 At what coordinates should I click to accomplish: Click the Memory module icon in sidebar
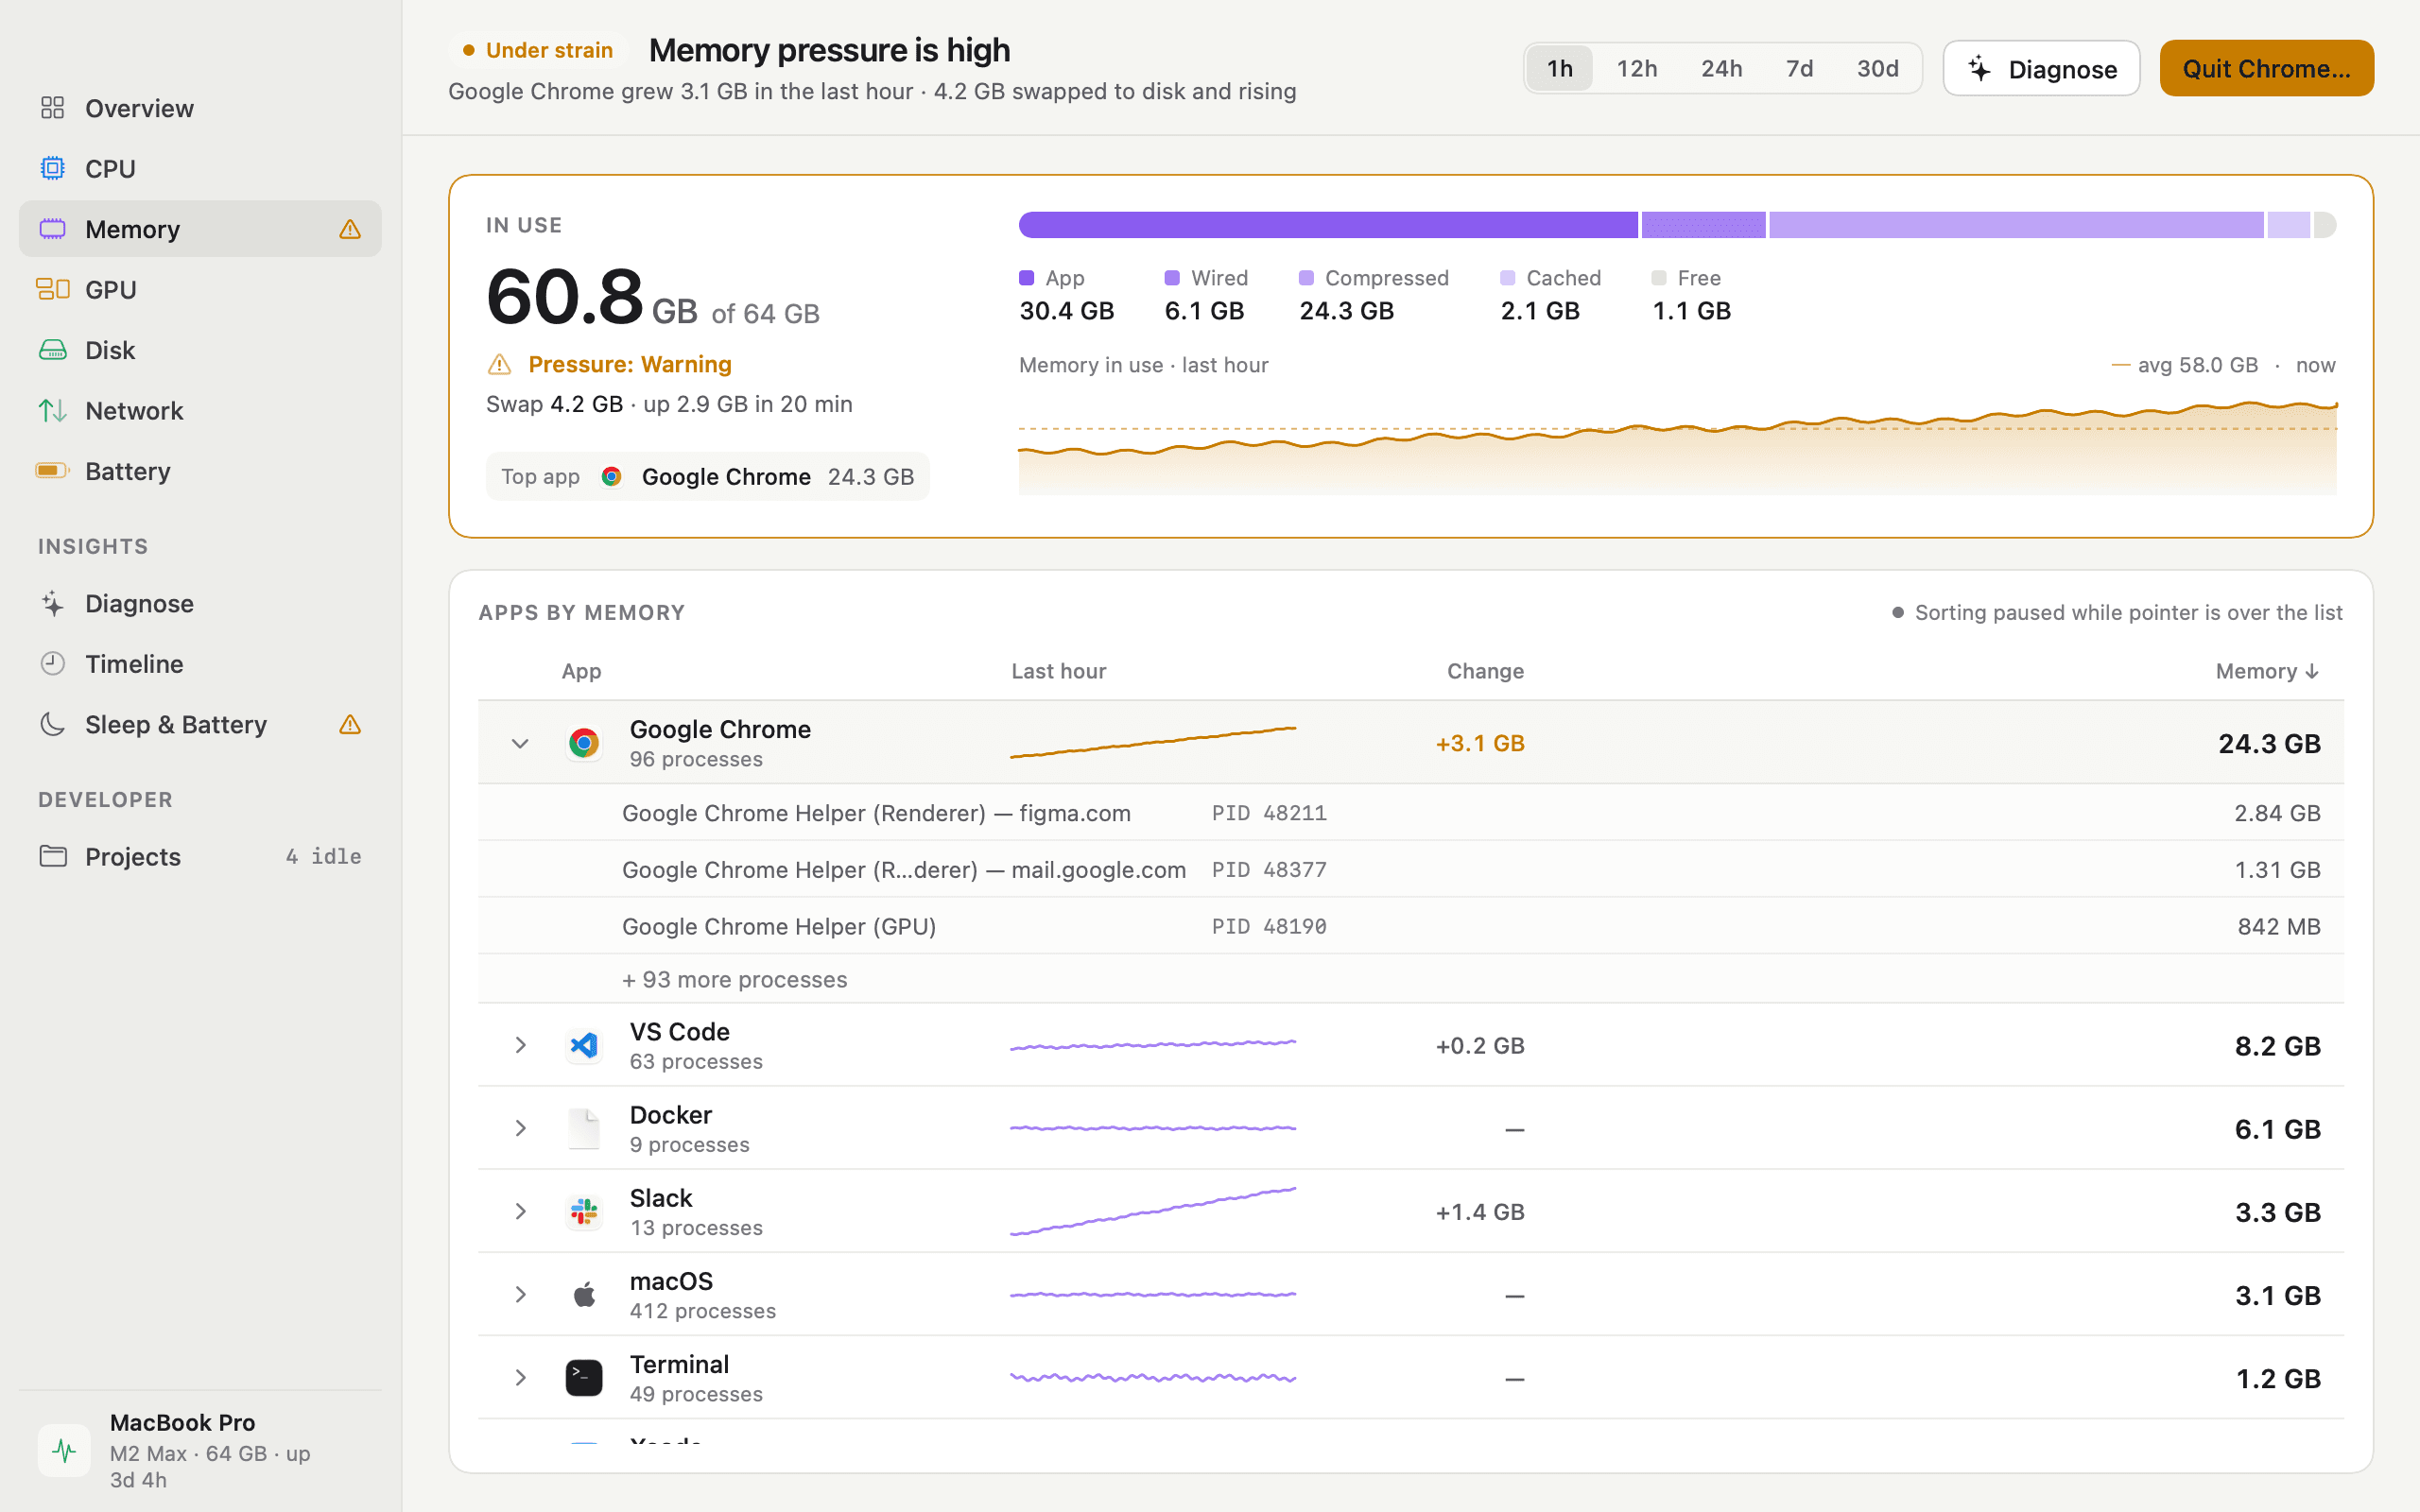[53, 229]
